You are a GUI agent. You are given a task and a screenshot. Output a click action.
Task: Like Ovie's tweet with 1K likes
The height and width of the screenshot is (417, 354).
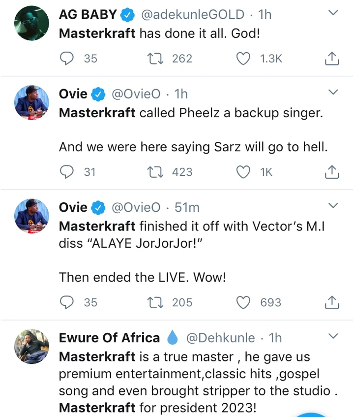coord(243,172)
